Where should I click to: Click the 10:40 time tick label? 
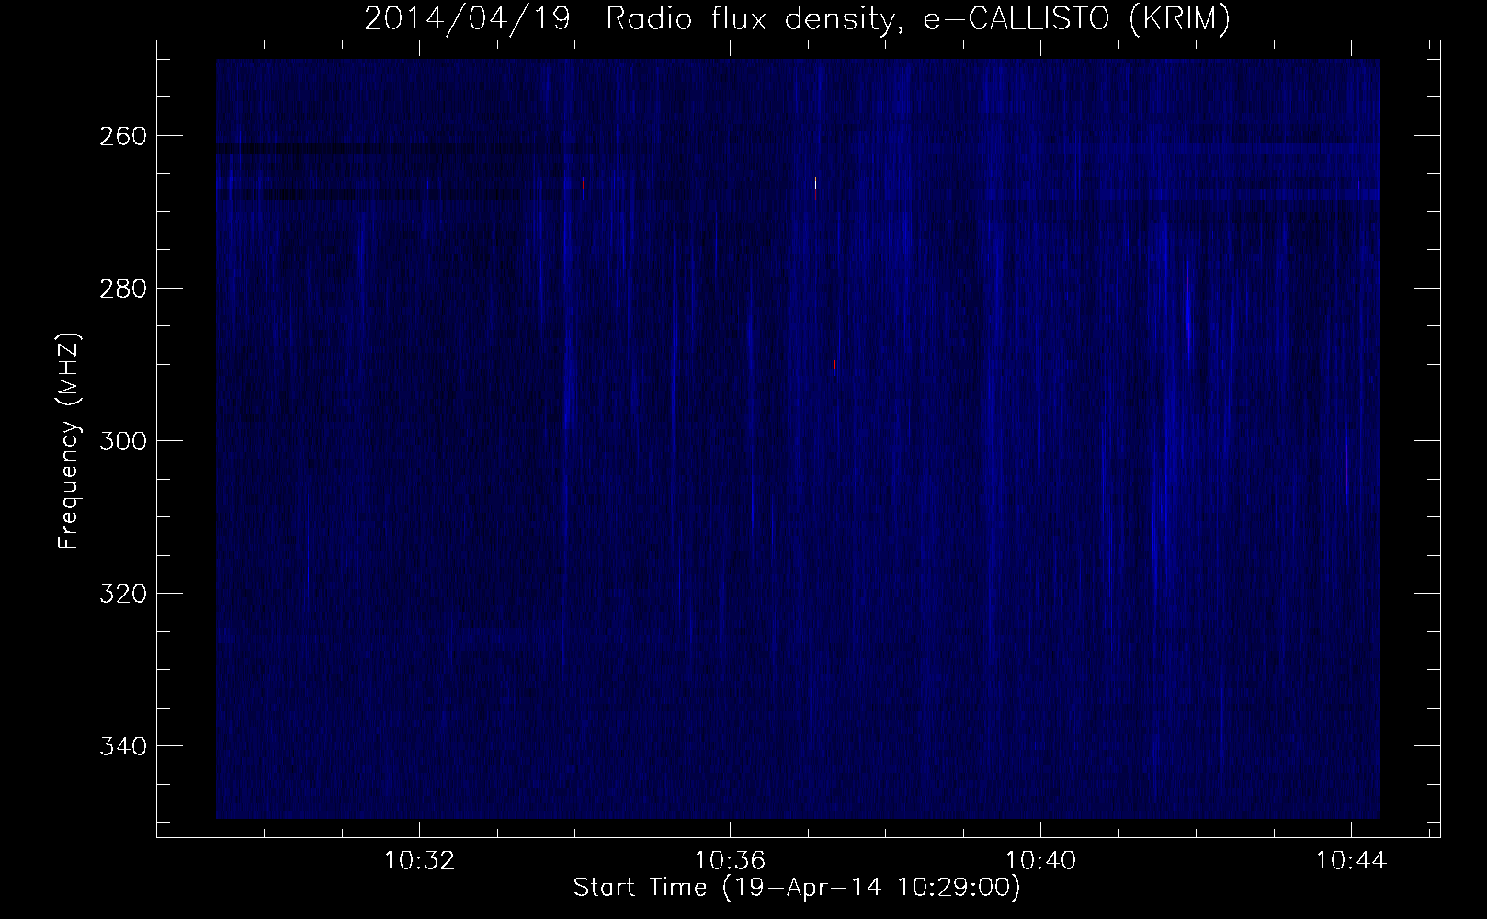[1040, 861]
